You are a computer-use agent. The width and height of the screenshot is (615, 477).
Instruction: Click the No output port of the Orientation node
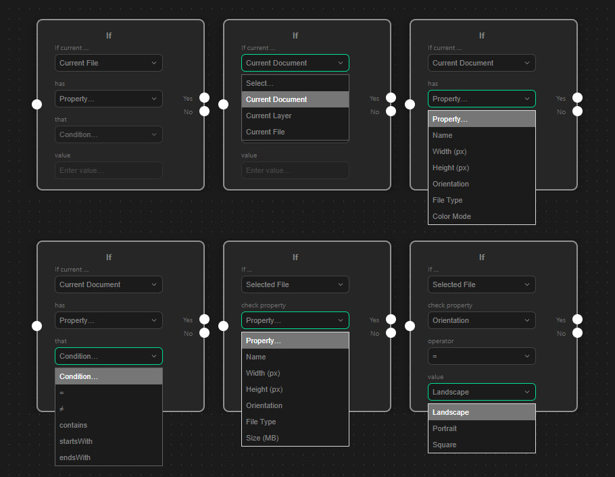click(x=577, y=333)
